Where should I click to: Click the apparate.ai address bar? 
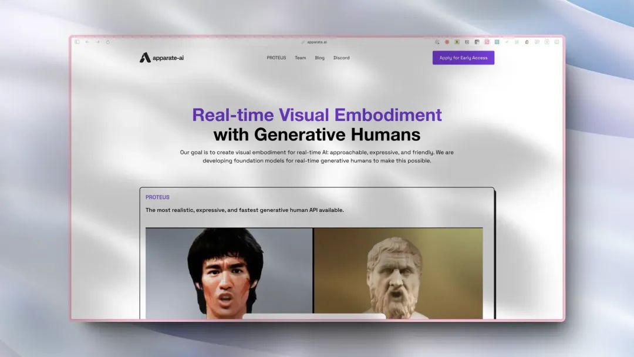314,42
